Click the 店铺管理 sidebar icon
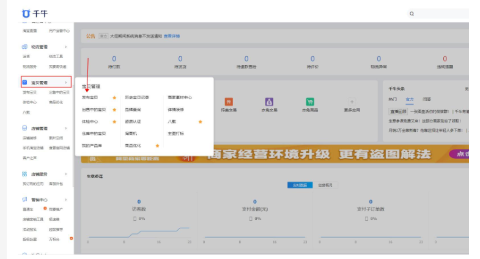This screenshot has height=259, width=480. pos(24,128)
